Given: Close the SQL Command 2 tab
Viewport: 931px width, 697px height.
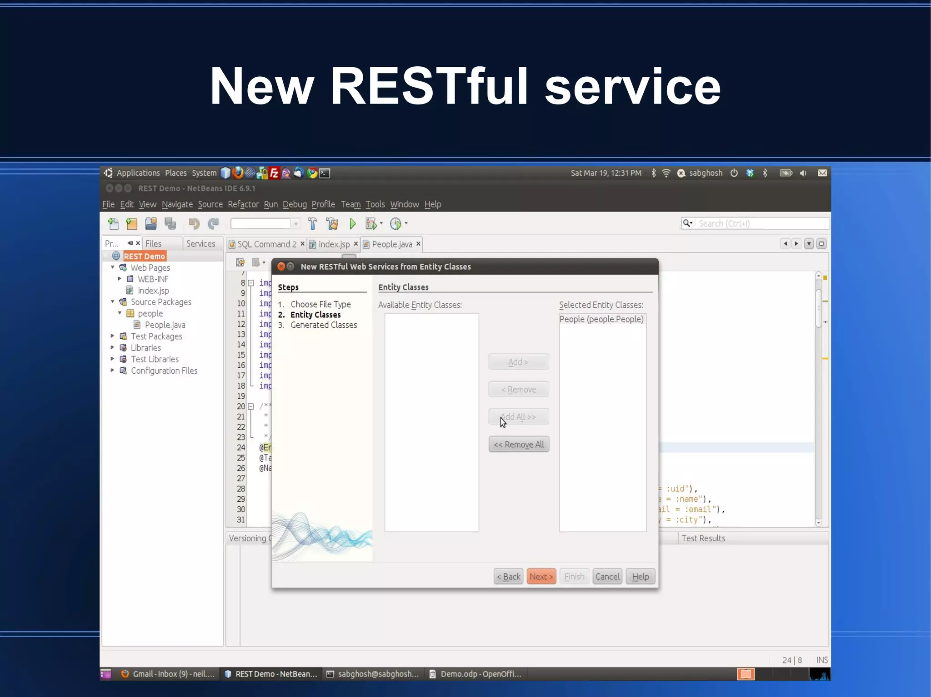Looking at the screenshot, I should coord(302,244).
